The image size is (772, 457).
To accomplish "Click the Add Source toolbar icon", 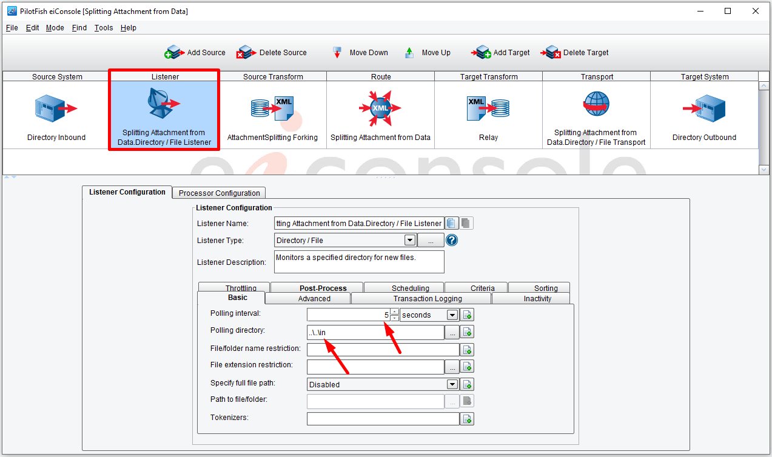I will [175, 53].
